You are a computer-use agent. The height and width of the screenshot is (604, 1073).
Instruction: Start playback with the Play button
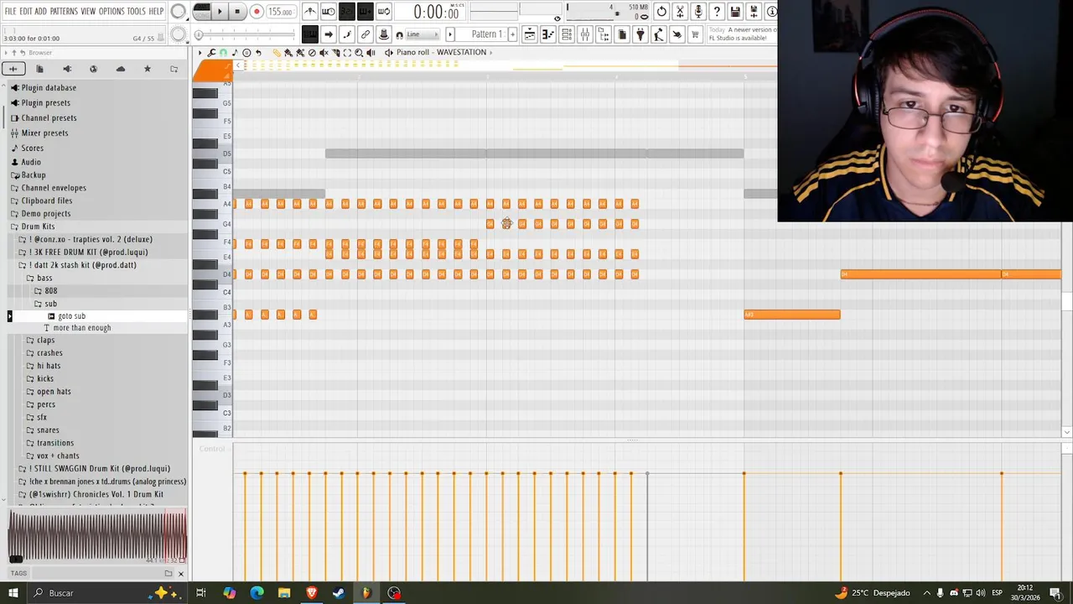click(220, 12)
